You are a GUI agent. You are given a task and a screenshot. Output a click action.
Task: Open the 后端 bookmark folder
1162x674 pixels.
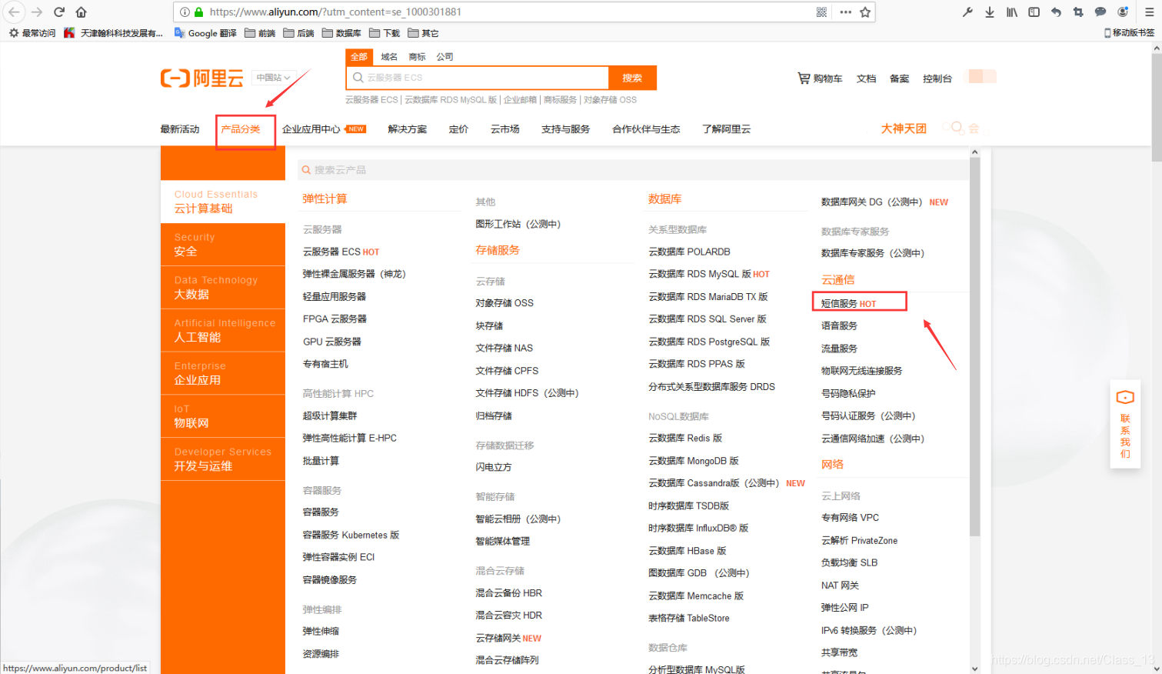tap(298, 33)
